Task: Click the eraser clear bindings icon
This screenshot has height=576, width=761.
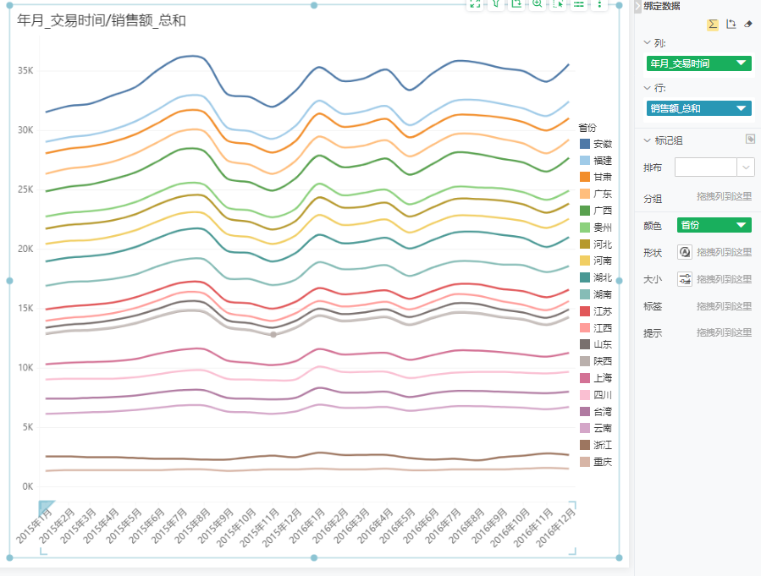Action: pos(748,25)
